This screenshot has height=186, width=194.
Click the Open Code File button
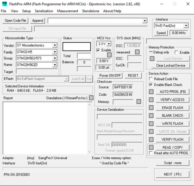click(x=15, y=20)
